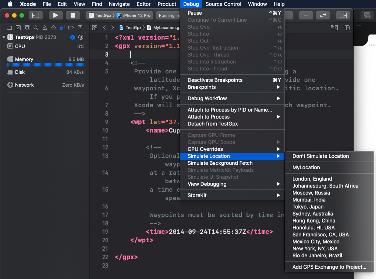Select the Disk gauge row
The image size is (376, 279).
[x=46, y=72]
